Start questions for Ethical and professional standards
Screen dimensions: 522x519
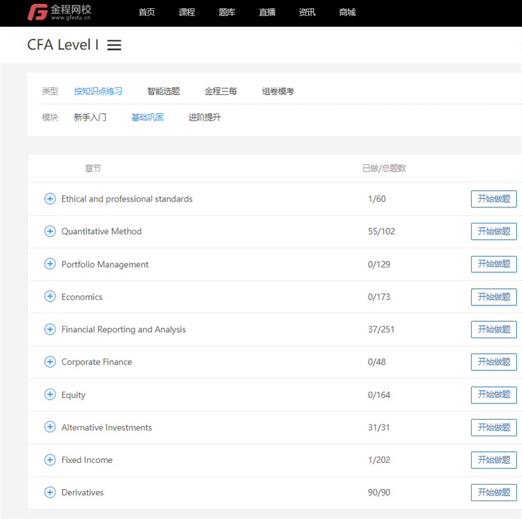(x=493, y=199)
